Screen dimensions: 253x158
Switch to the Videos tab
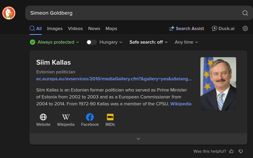tap(75, 28)
